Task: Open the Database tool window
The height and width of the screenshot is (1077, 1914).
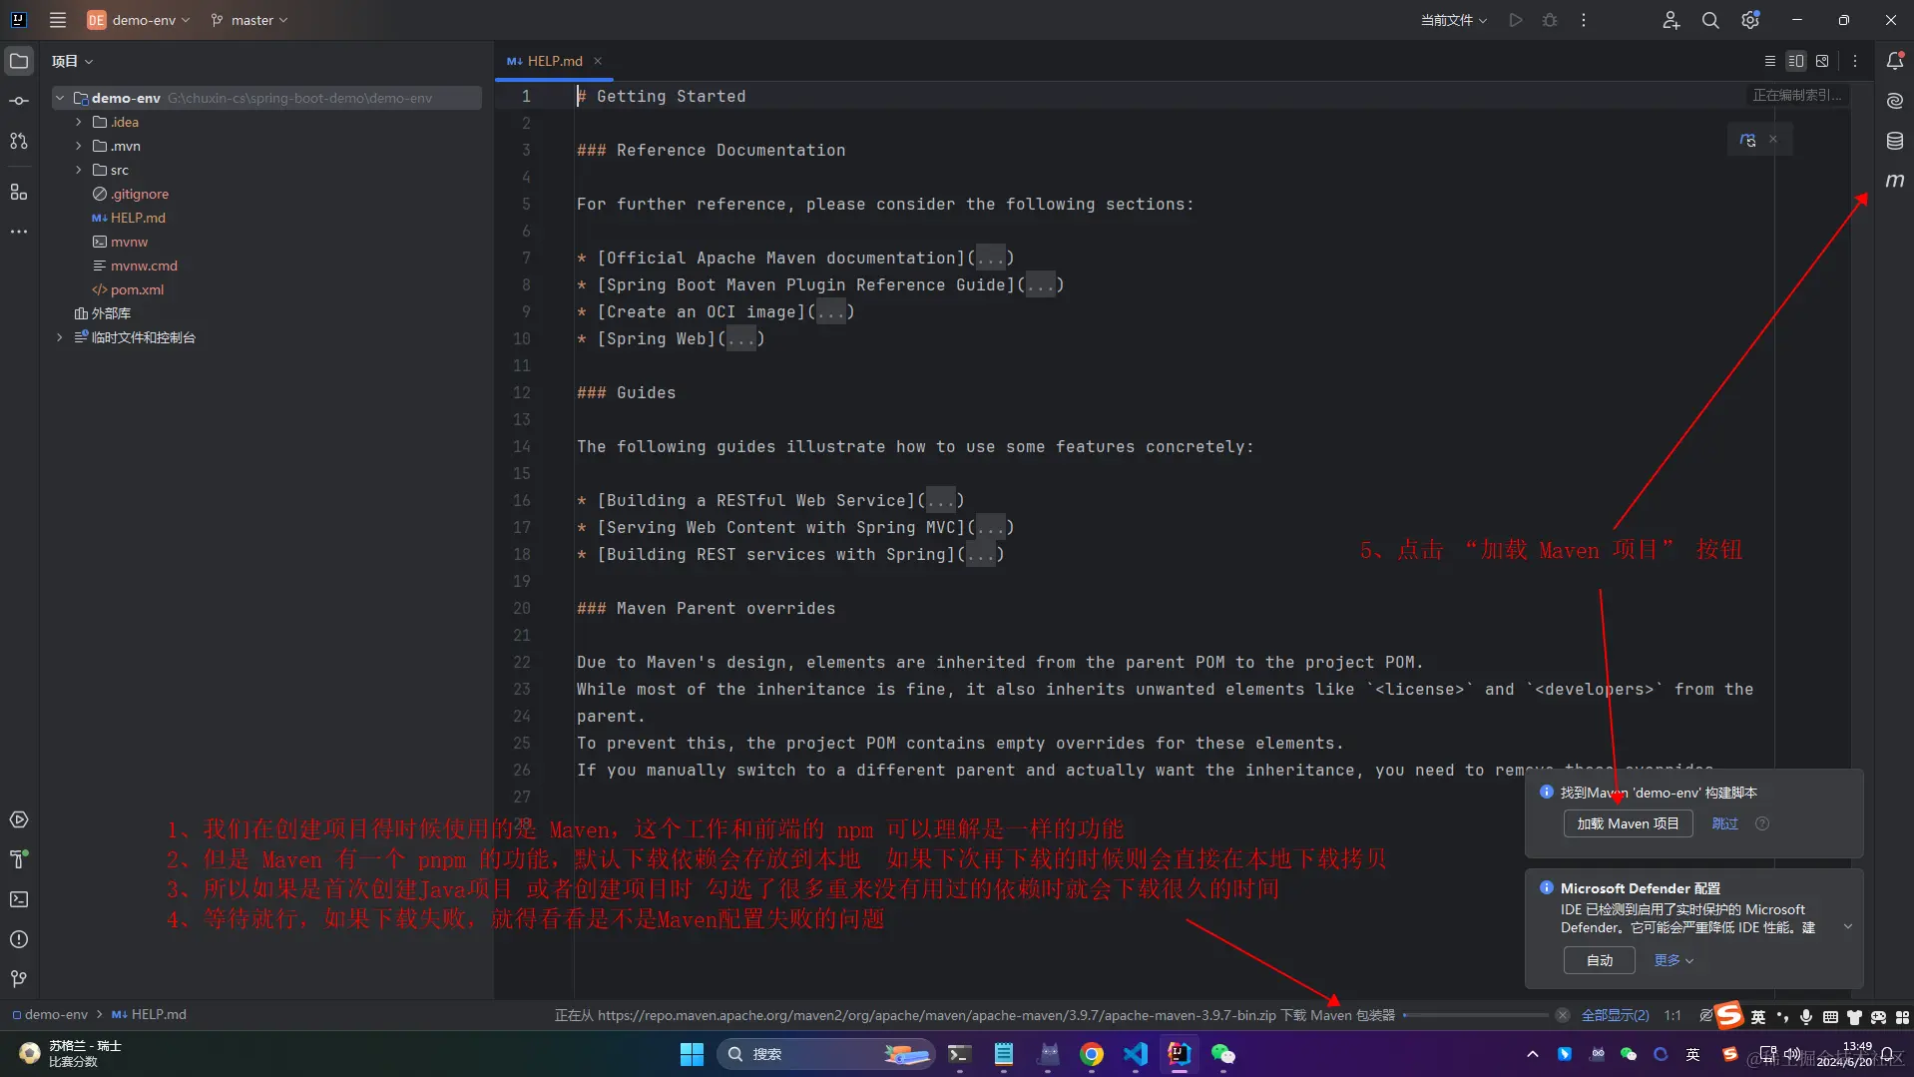Action: tap(1895, 141)
